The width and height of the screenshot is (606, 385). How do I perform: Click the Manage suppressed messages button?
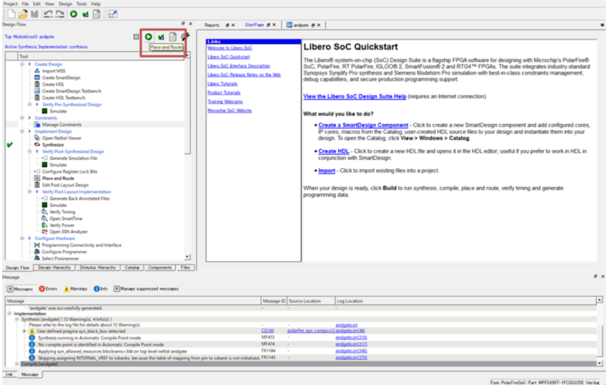tap(146, 289)
